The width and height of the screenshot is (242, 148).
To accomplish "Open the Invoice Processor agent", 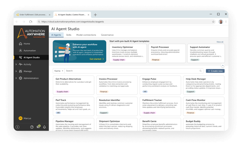I will (117, 85).
